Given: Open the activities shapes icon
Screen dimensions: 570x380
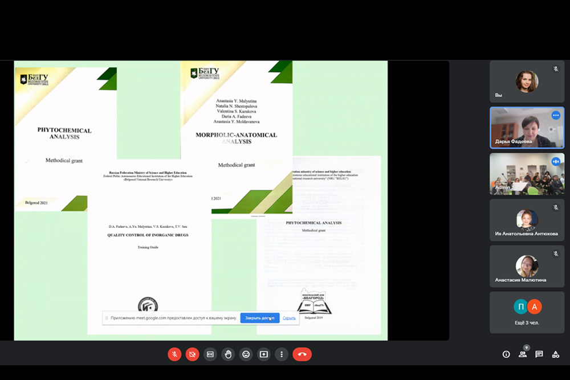Looking at the screenshot, I should coord(555,354).
